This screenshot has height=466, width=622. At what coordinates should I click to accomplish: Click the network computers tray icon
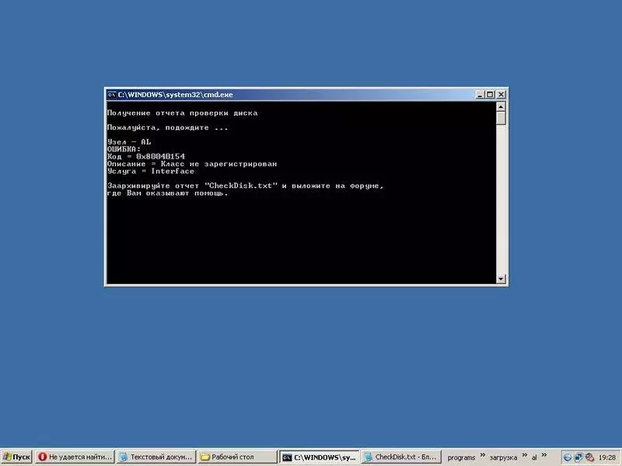pos(578,457)
